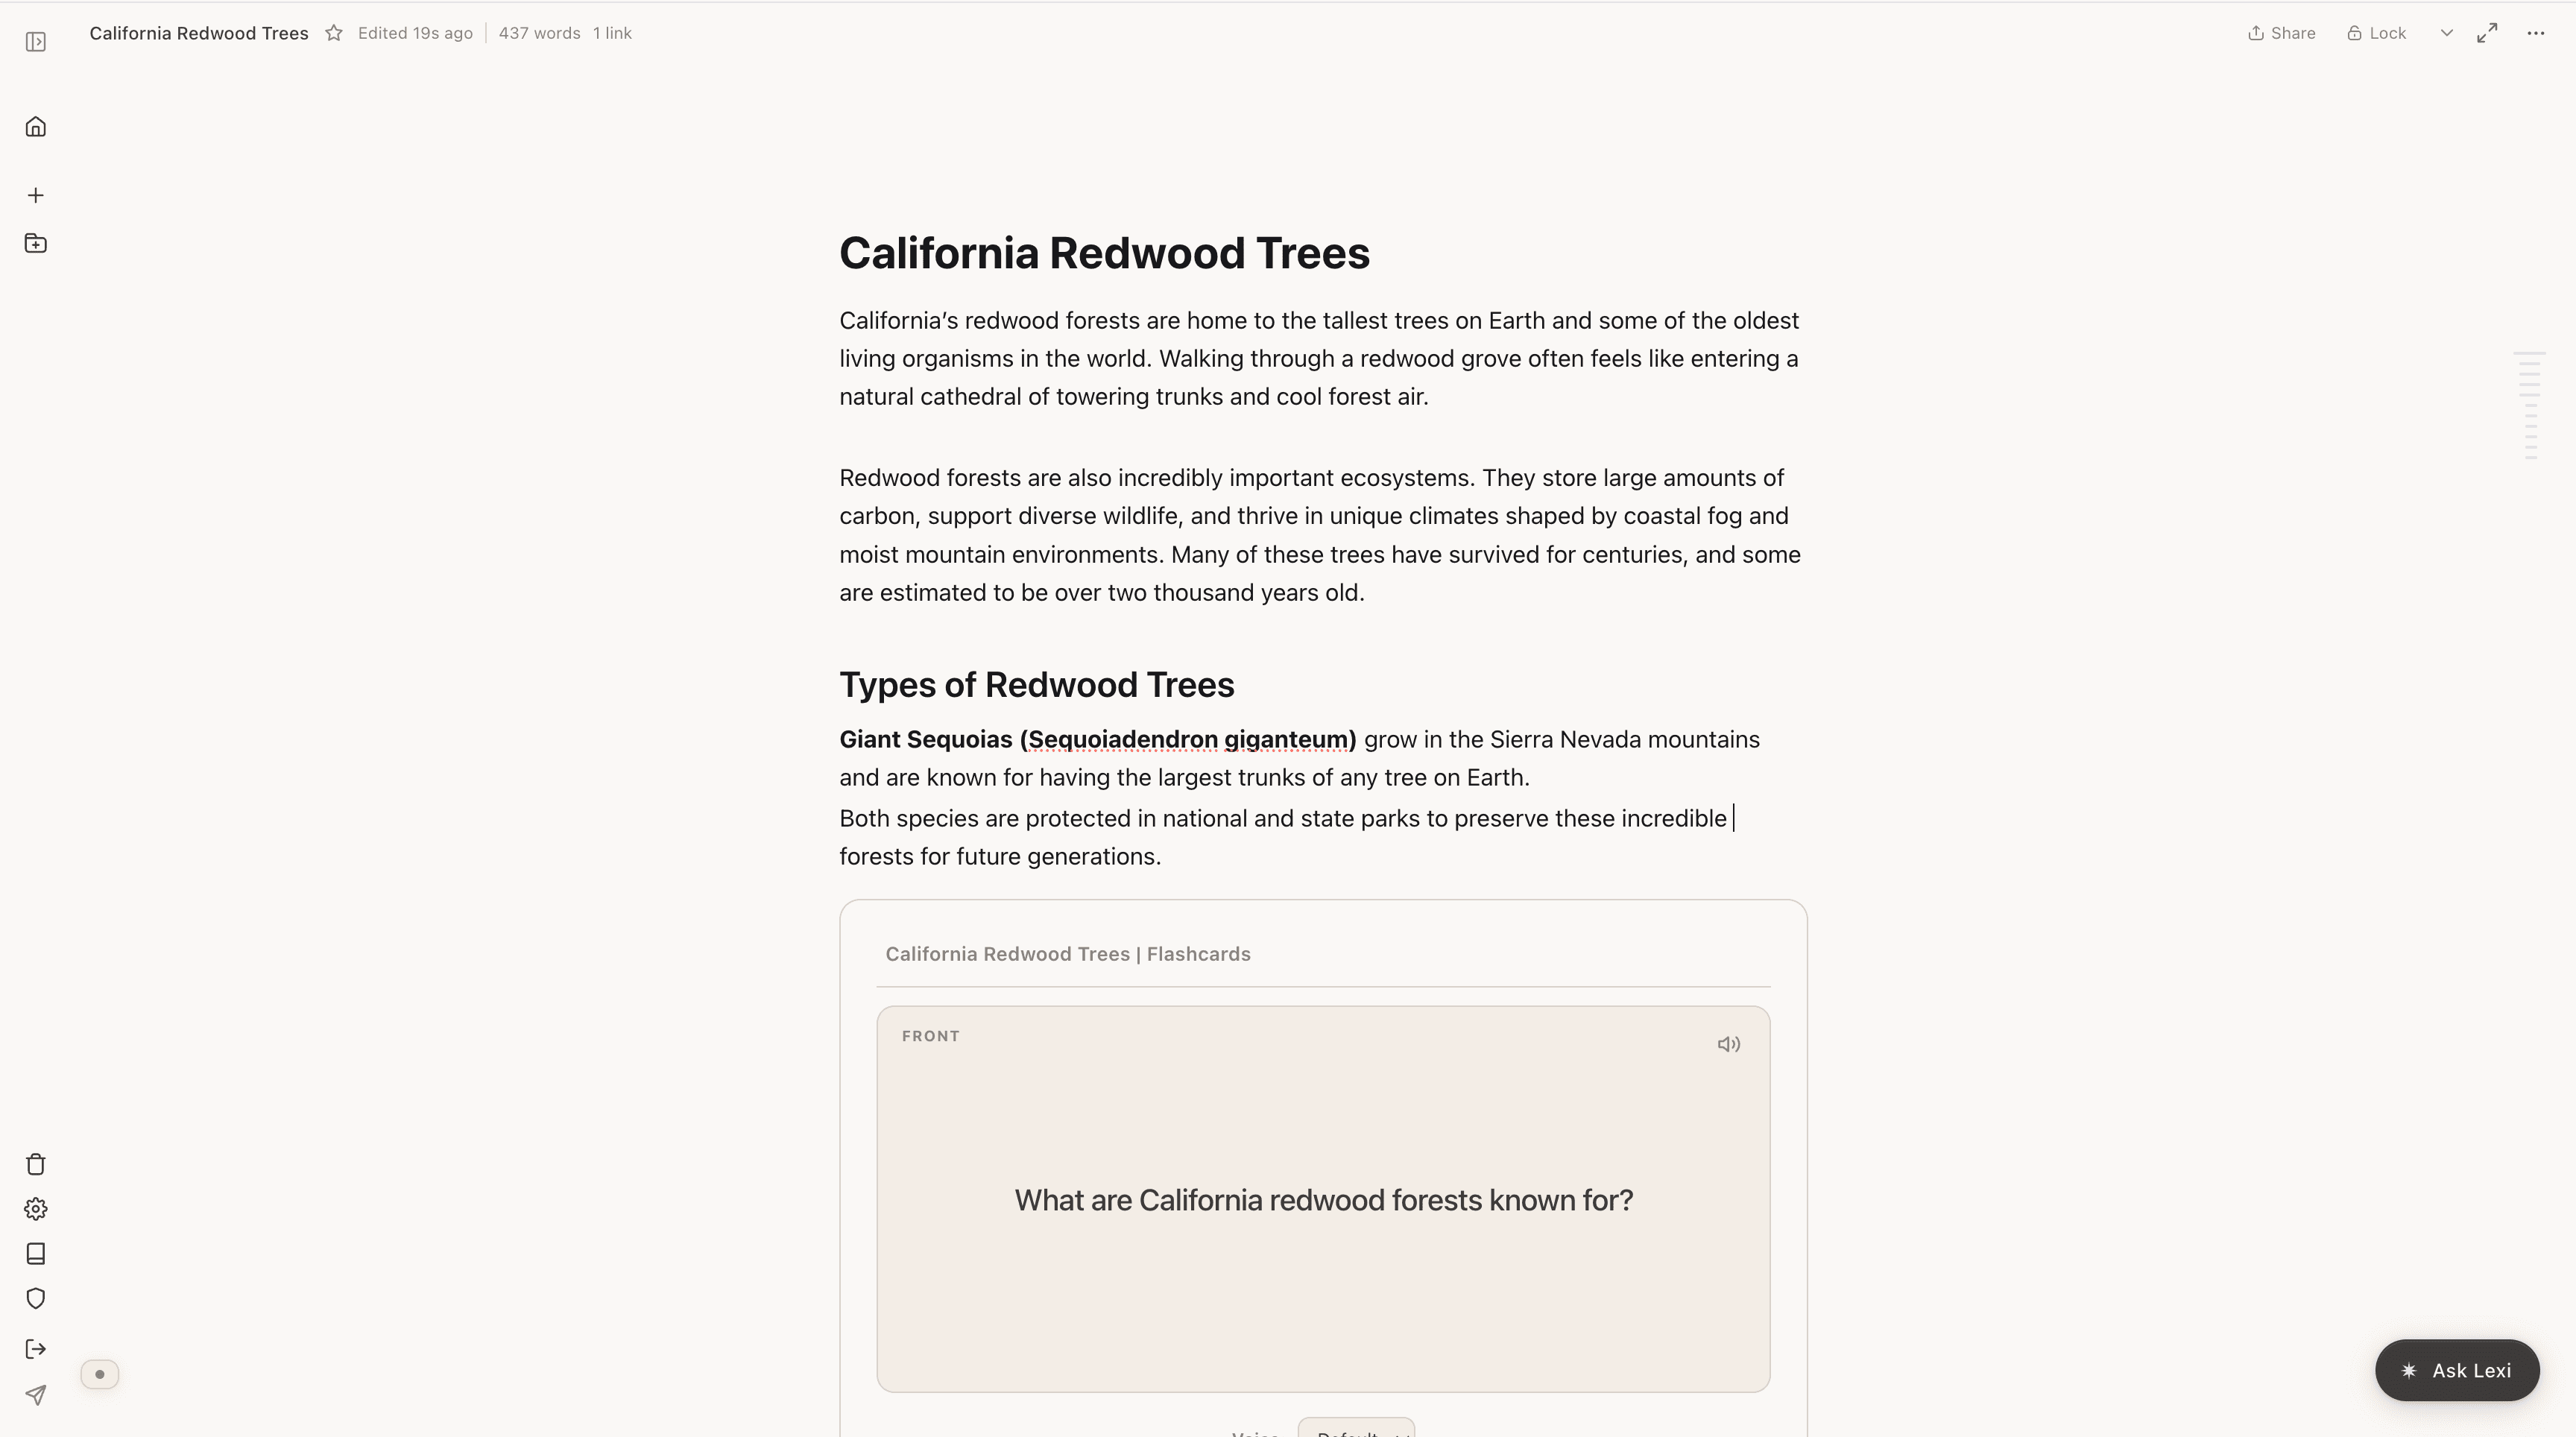Open the Home view

tap(36, 126)
